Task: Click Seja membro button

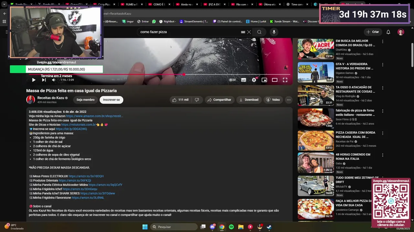Action: point(85,100)
